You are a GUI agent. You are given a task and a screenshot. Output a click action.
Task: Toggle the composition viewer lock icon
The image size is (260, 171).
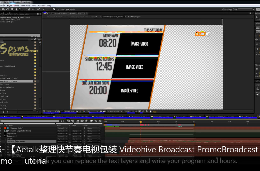click(x=47, y=13)
